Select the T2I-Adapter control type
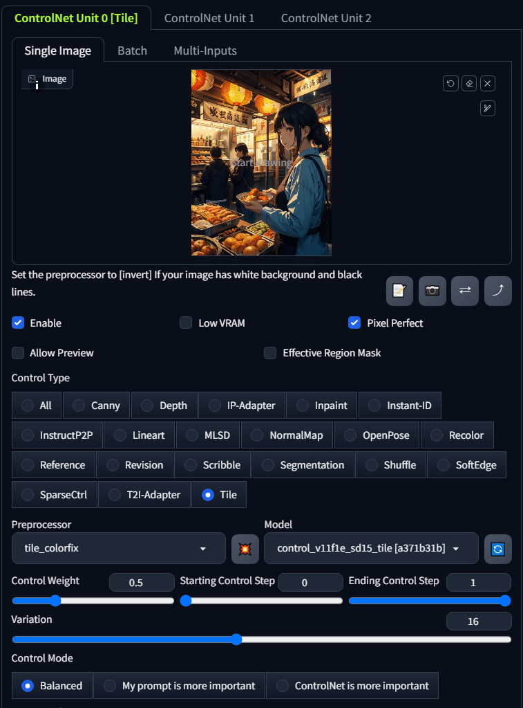The width and height of the screenshot is (523, 708). click(x=144, y=495)
